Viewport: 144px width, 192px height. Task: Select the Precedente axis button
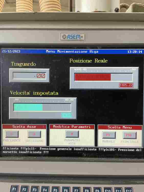coord(12,134)
